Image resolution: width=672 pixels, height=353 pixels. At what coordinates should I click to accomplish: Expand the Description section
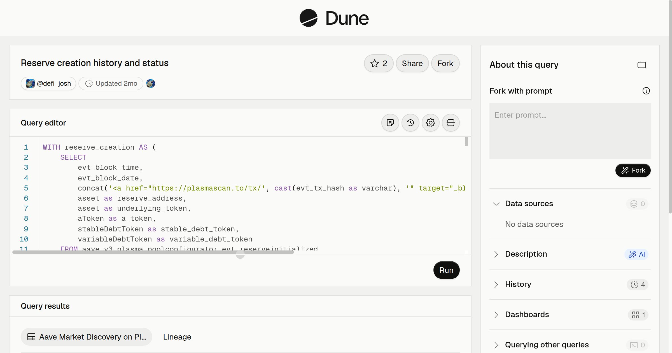(496, 254)
